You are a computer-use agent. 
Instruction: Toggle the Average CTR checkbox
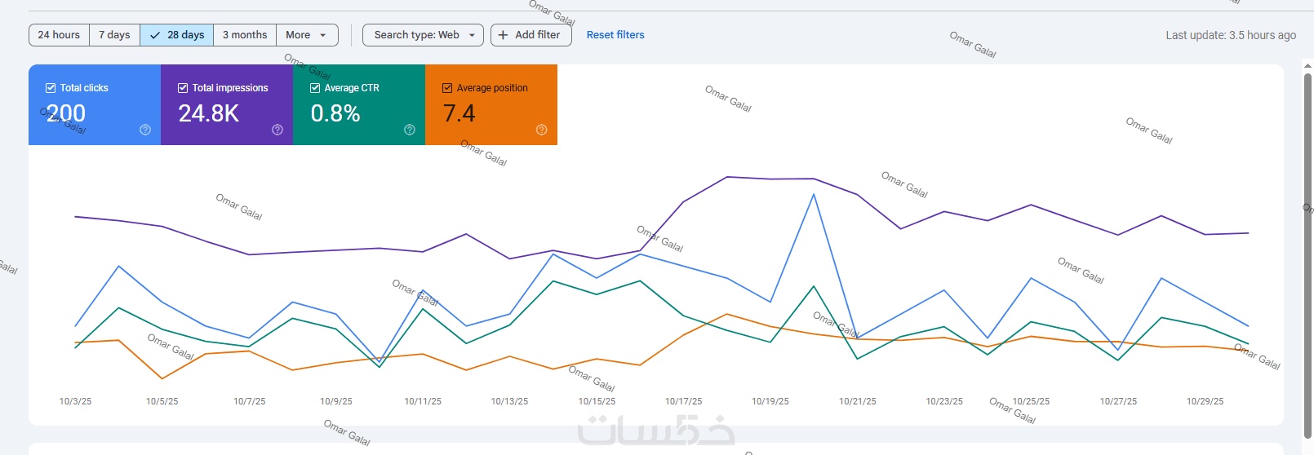(x=315, y=88)
